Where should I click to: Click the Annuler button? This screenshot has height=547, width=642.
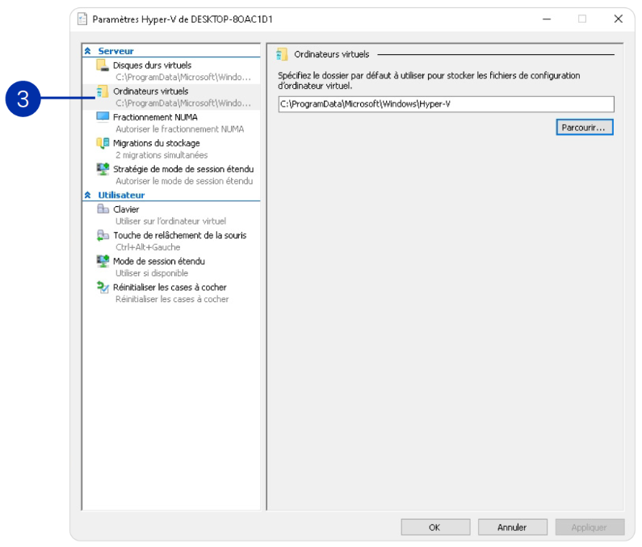(512, 528)
